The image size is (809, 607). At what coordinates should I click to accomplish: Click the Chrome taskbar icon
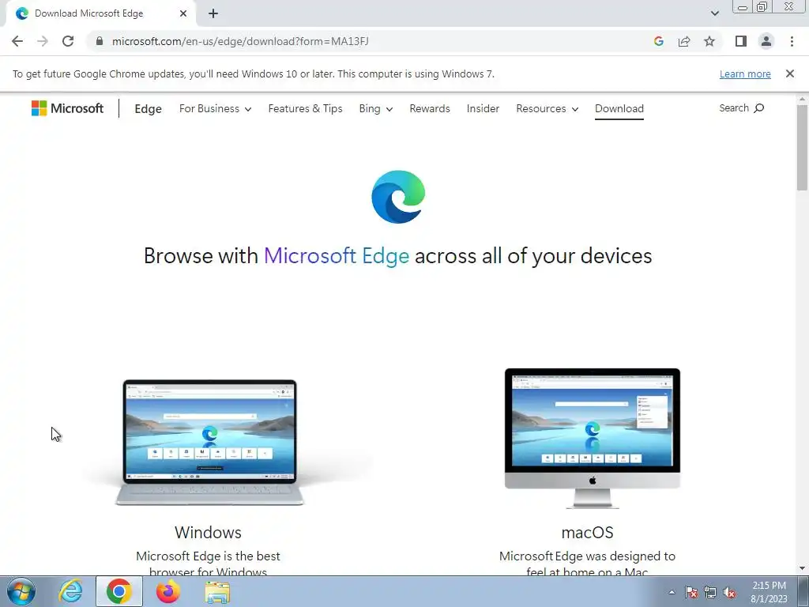[x=119, y=591]
